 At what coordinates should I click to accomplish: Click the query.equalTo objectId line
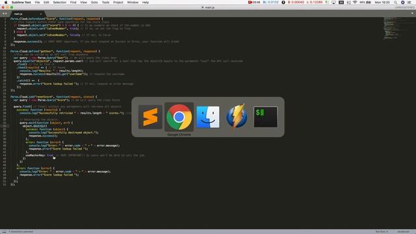[x=128, y=61]
